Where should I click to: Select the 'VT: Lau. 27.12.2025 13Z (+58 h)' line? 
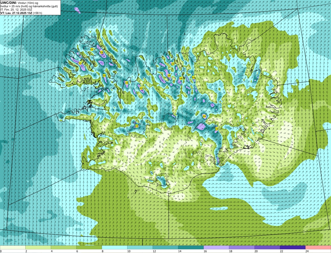(x=21, y=13)
